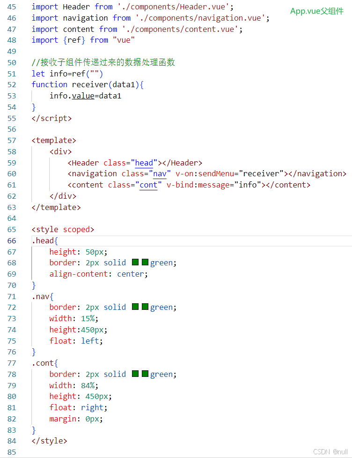Click the opening <template> tag
The width and height of the screenshot is (352, 458).
click(x=54, y=141)
